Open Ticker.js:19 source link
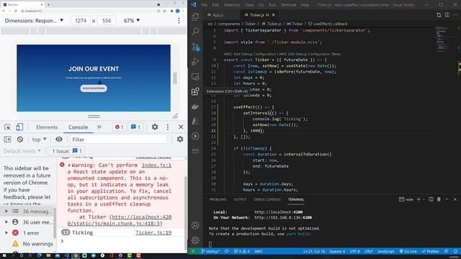 click(x=153, y=232)
